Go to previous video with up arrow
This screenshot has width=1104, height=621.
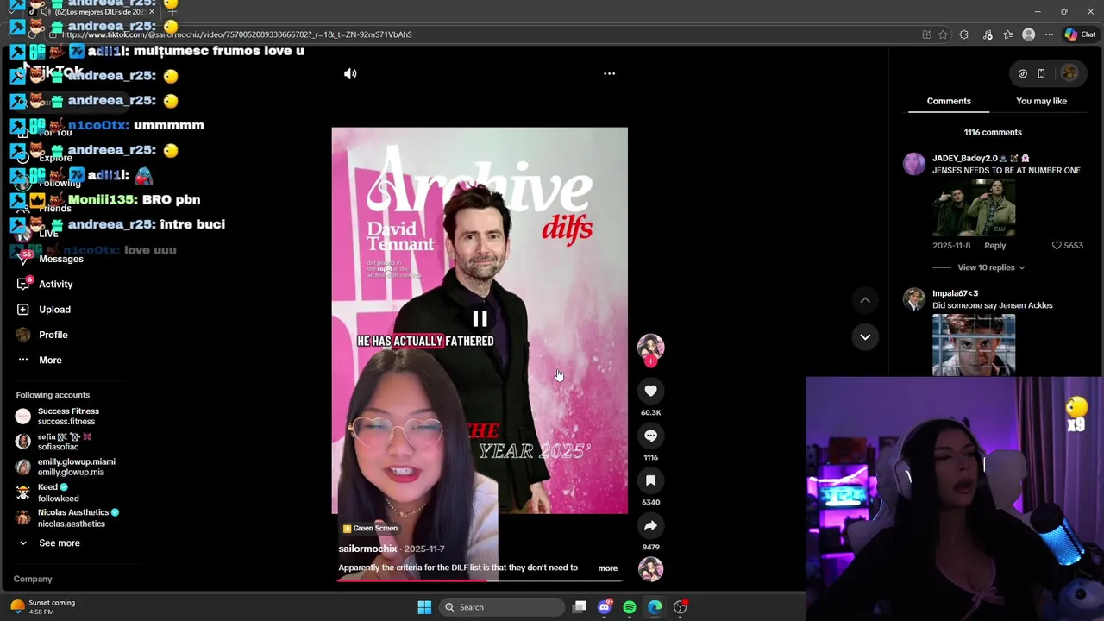(x=865, y=299)
